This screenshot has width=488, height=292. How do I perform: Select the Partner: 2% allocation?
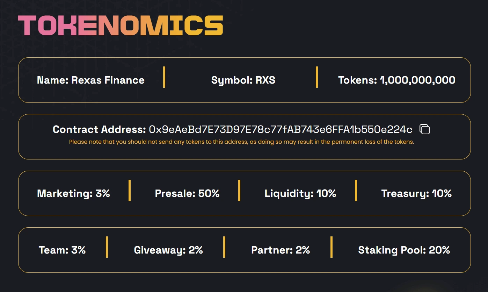click(x=281, y=250)
